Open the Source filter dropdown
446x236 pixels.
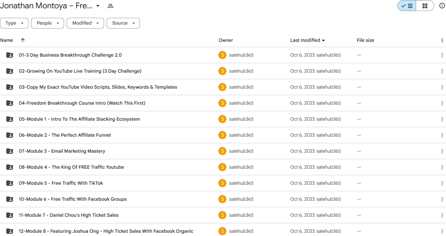(123, 23)
